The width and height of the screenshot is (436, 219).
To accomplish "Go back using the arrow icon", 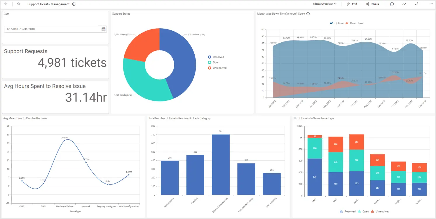I will (6, 4).
